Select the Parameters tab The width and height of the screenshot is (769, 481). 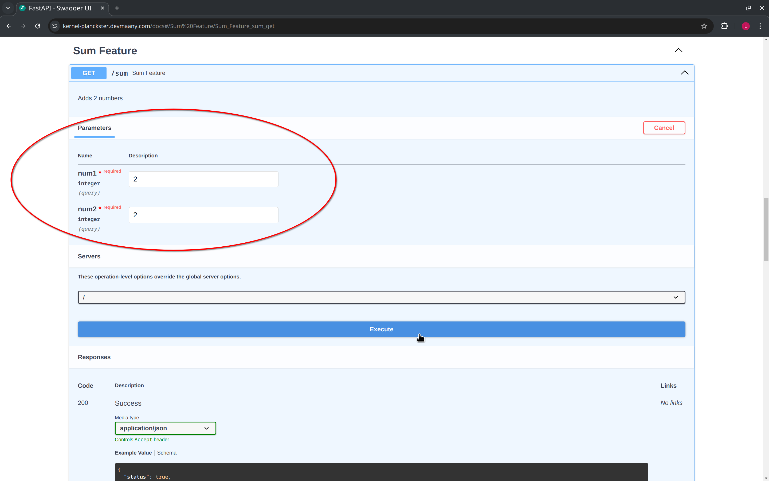[x=94, y=128]
